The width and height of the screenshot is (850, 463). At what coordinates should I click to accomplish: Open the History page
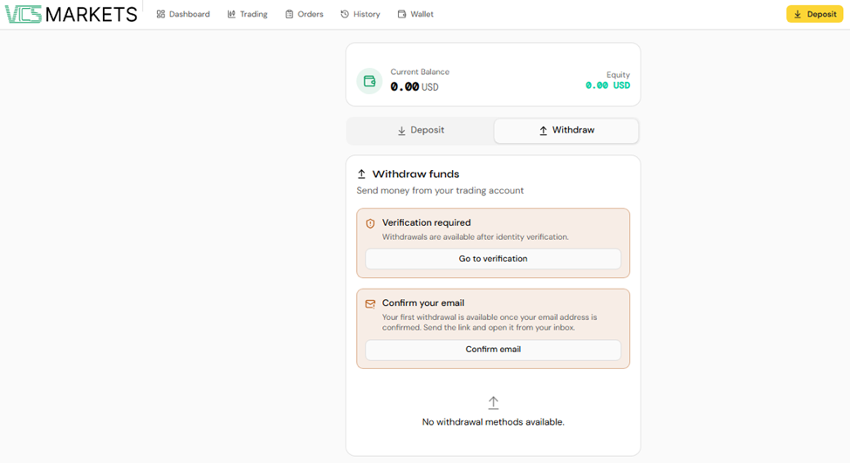coord(360,14)
